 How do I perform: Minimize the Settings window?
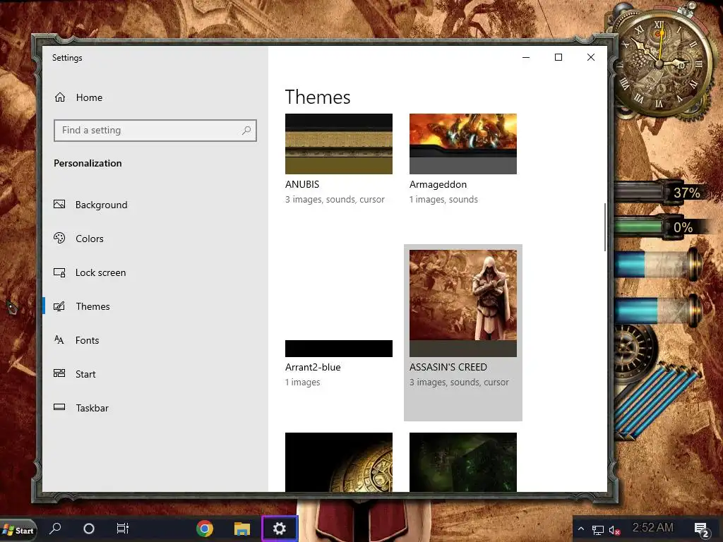pyautogui.click(x=526, y=57)
